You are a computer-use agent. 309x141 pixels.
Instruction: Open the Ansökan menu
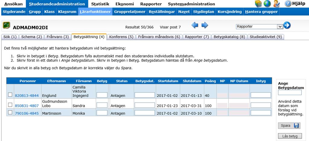click(x=14, y=4)
